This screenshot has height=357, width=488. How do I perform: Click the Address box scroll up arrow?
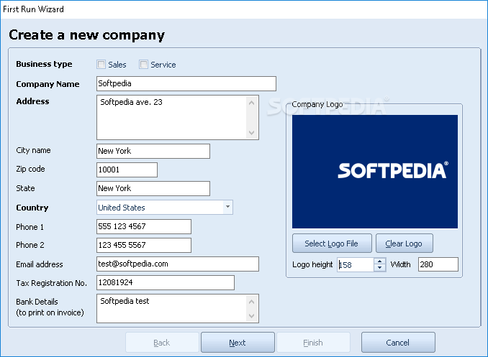tap(251, 103)
